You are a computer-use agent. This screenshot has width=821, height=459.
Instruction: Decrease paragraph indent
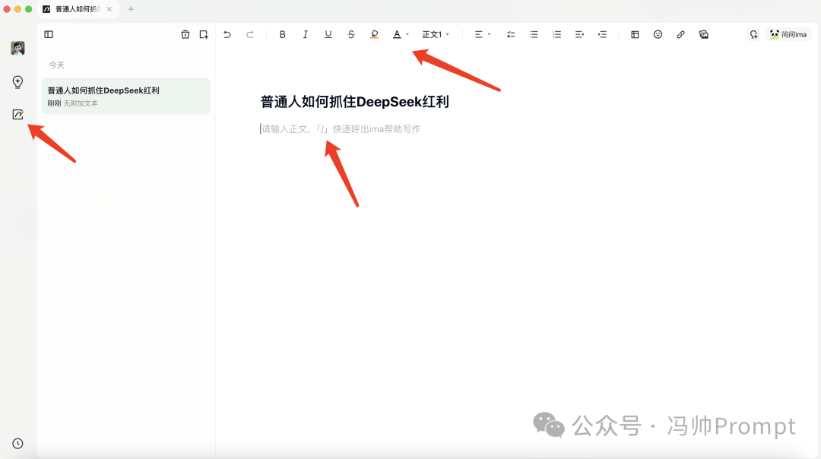point(579,34)
